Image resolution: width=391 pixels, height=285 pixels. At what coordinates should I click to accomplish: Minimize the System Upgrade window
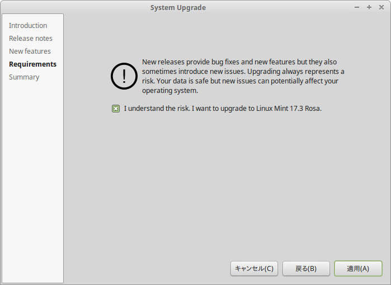[x=357, y=7]
